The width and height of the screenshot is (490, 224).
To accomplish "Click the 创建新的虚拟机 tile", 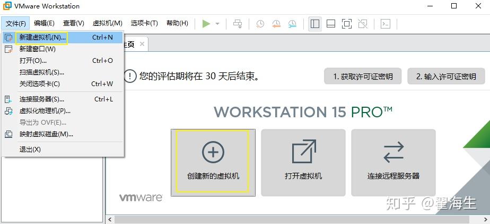I will pyautogui.click(x=213, y=163).
